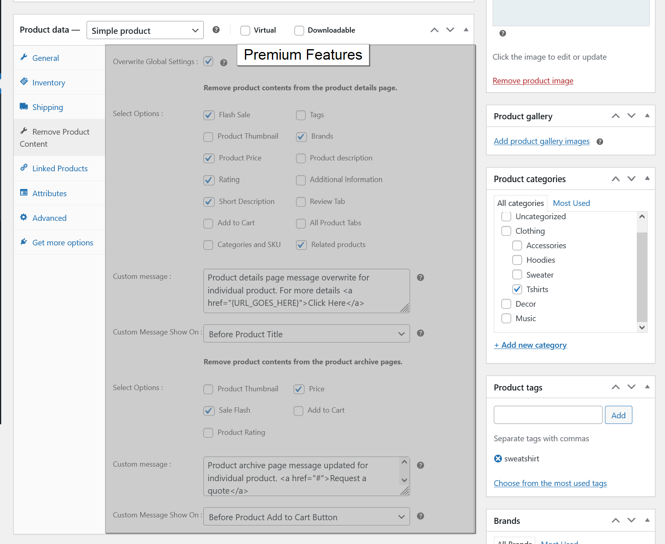Click help icon beside product type dropdown
The height and width of the screenshot is (544, 665).
tap(216, 30)
